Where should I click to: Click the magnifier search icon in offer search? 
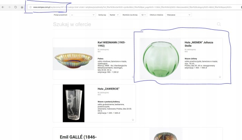[x=219, y=24]
